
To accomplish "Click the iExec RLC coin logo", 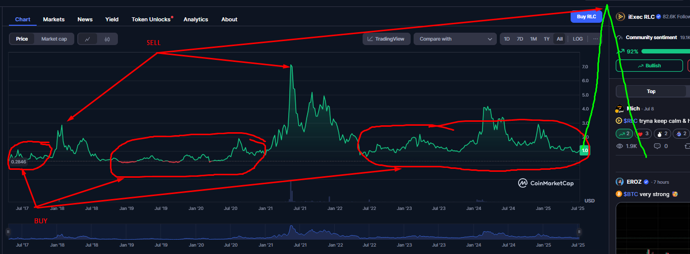I will [x=620, y=17].
